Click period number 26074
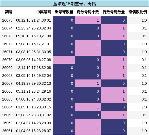This screenshot has height=135, width=149. pyautogui.click(x=7, y=28)
